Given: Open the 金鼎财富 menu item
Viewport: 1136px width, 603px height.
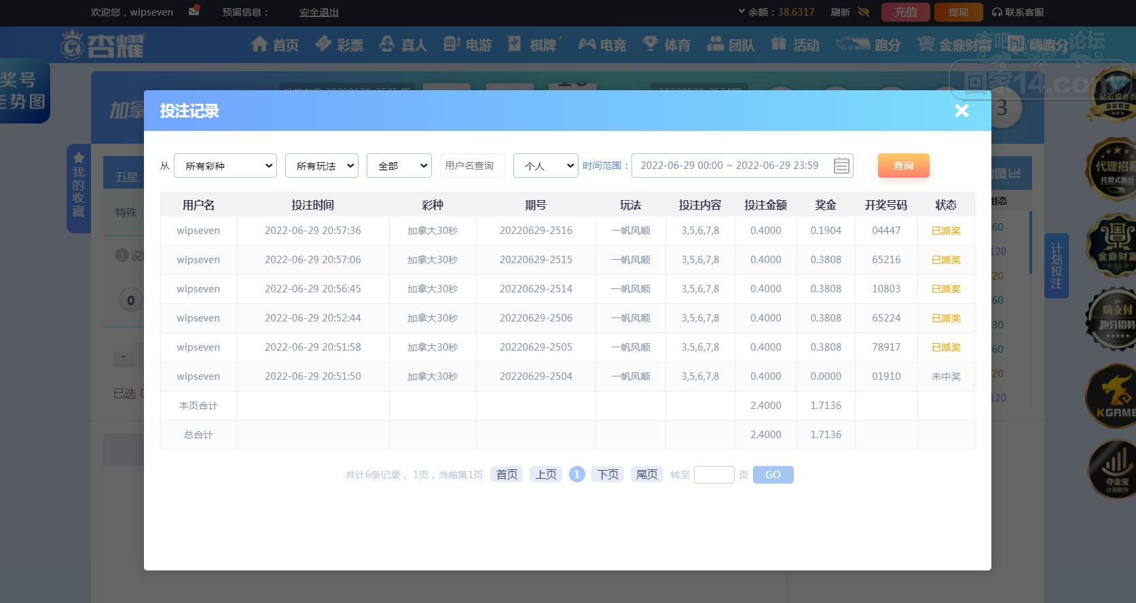Looking at the screenshot, I should [x=954, y=45].
